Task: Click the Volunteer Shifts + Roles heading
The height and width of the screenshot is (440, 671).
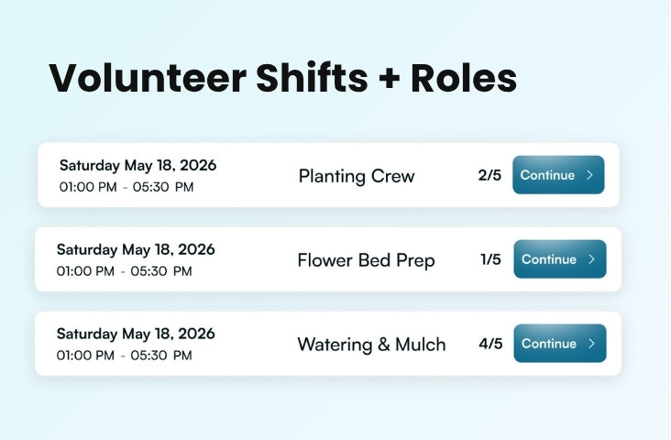Action: [x=282, y=79]
